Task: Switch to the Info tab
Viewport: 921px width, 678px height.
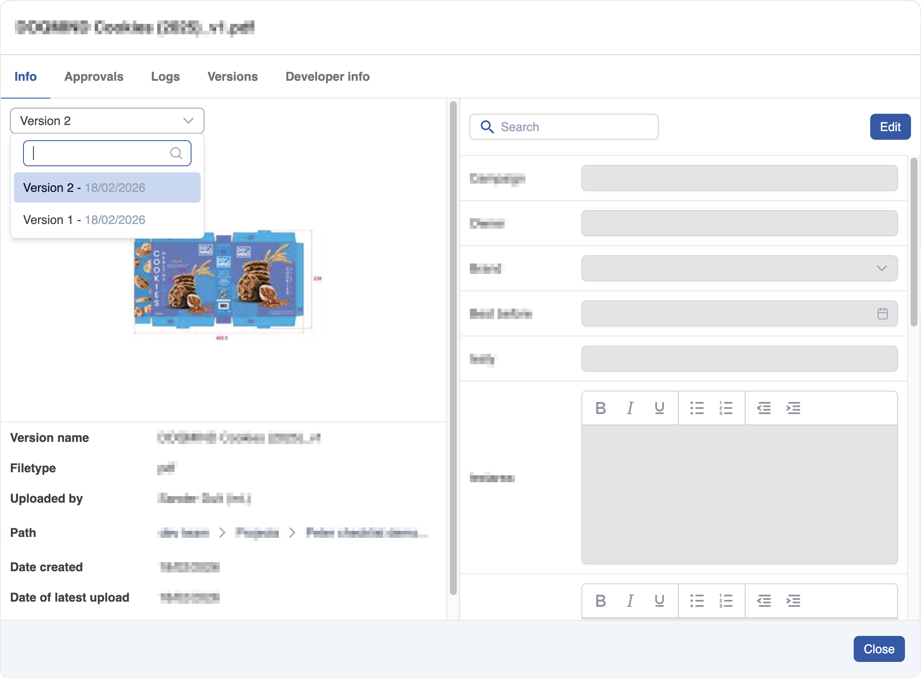Action: pos(26,77)
